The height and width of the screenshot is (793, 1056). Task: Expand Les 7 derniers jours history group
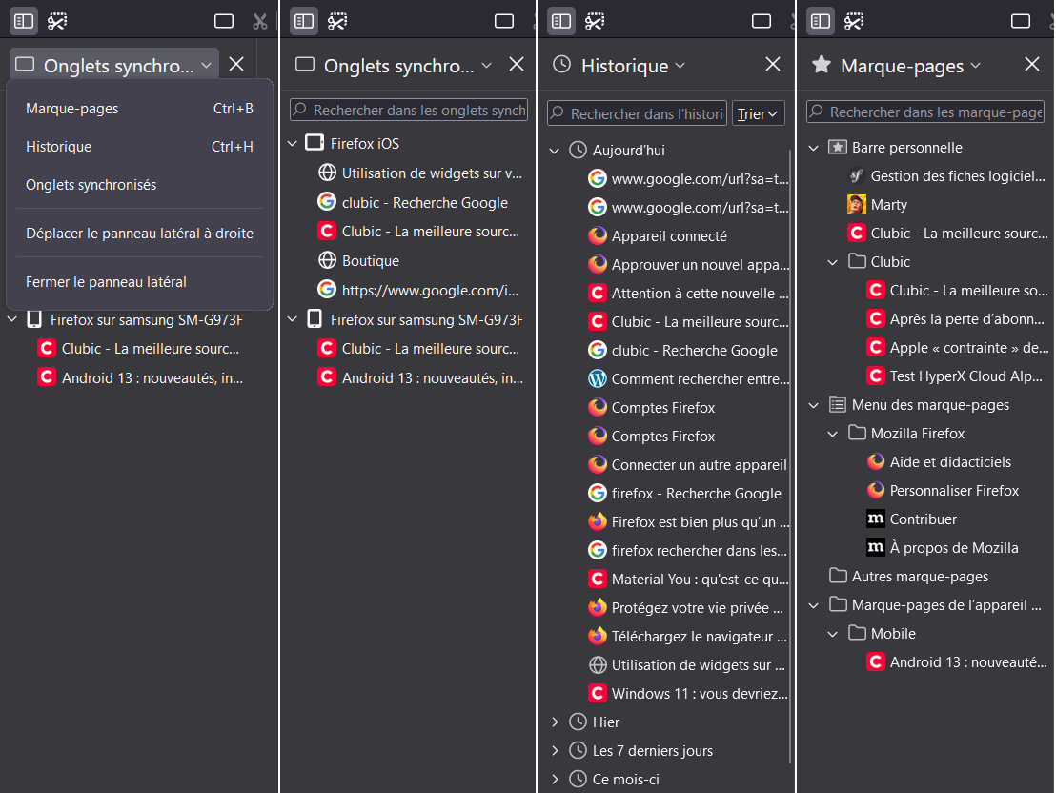click(555, 750)
